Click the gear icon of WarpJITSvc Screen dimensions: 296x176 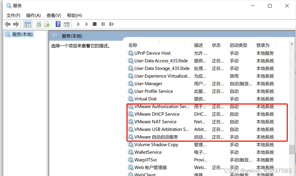coord(131,160)
